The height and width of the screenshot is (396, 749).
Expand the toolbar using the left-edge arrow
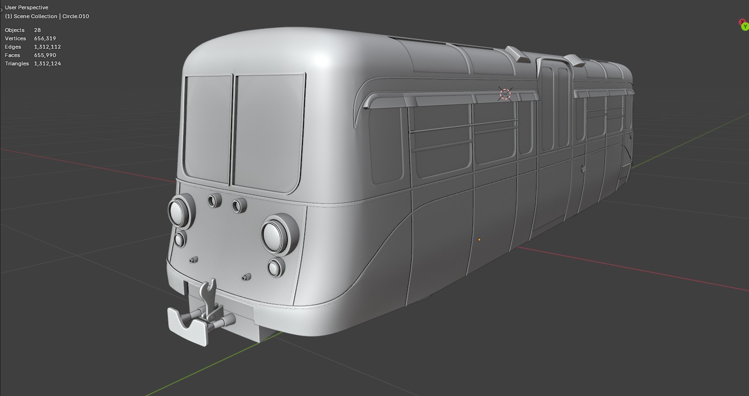coord(2,9)
